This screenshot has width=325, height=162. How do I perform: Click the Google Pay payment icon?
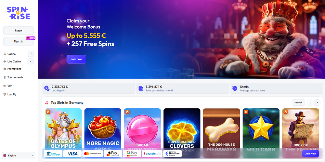coord(132,154)
